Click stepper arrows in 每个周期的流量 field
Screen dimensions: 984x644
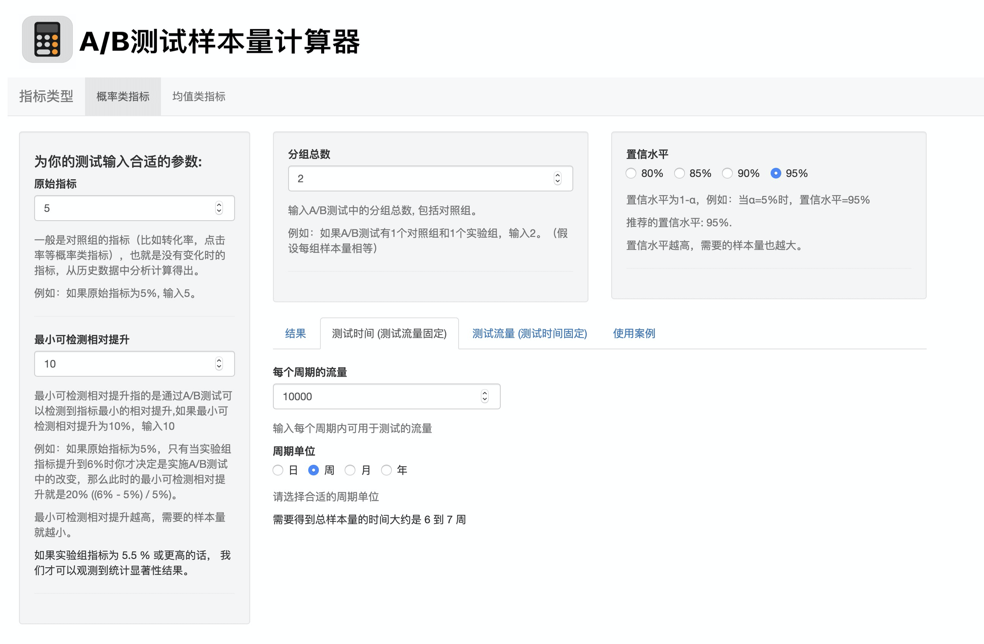click(x=484, y=396)
